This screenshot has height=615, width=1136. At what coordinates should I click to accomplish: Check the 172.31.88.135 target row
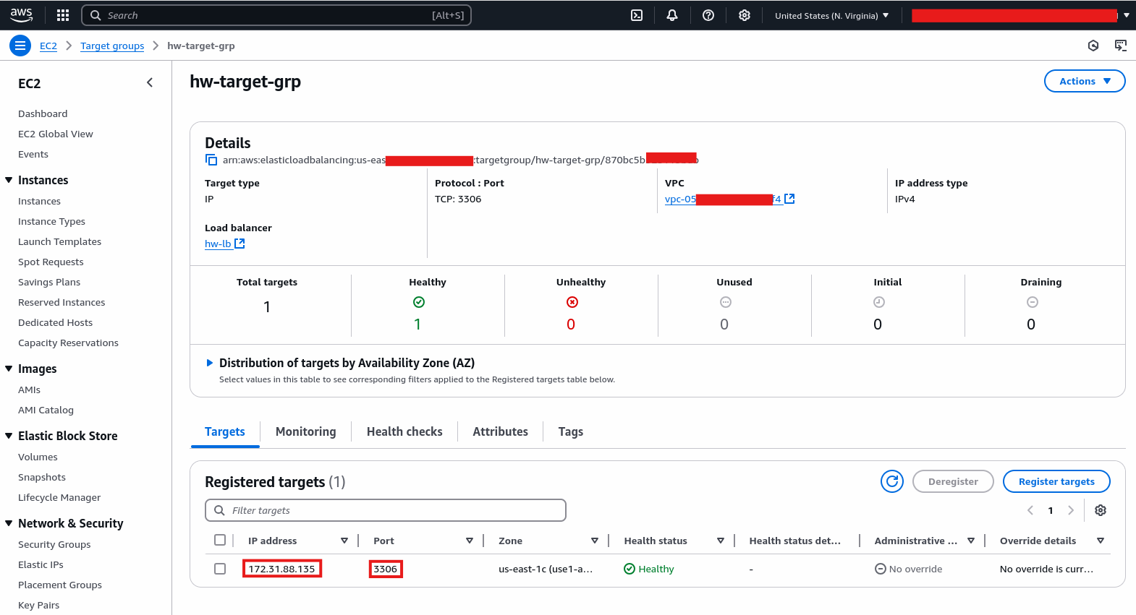(x=220, y=569)
